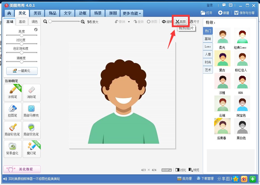Select the 消除笔 eraser tool
The height and width of the screenshot is (185, 260).
point(31,93)
